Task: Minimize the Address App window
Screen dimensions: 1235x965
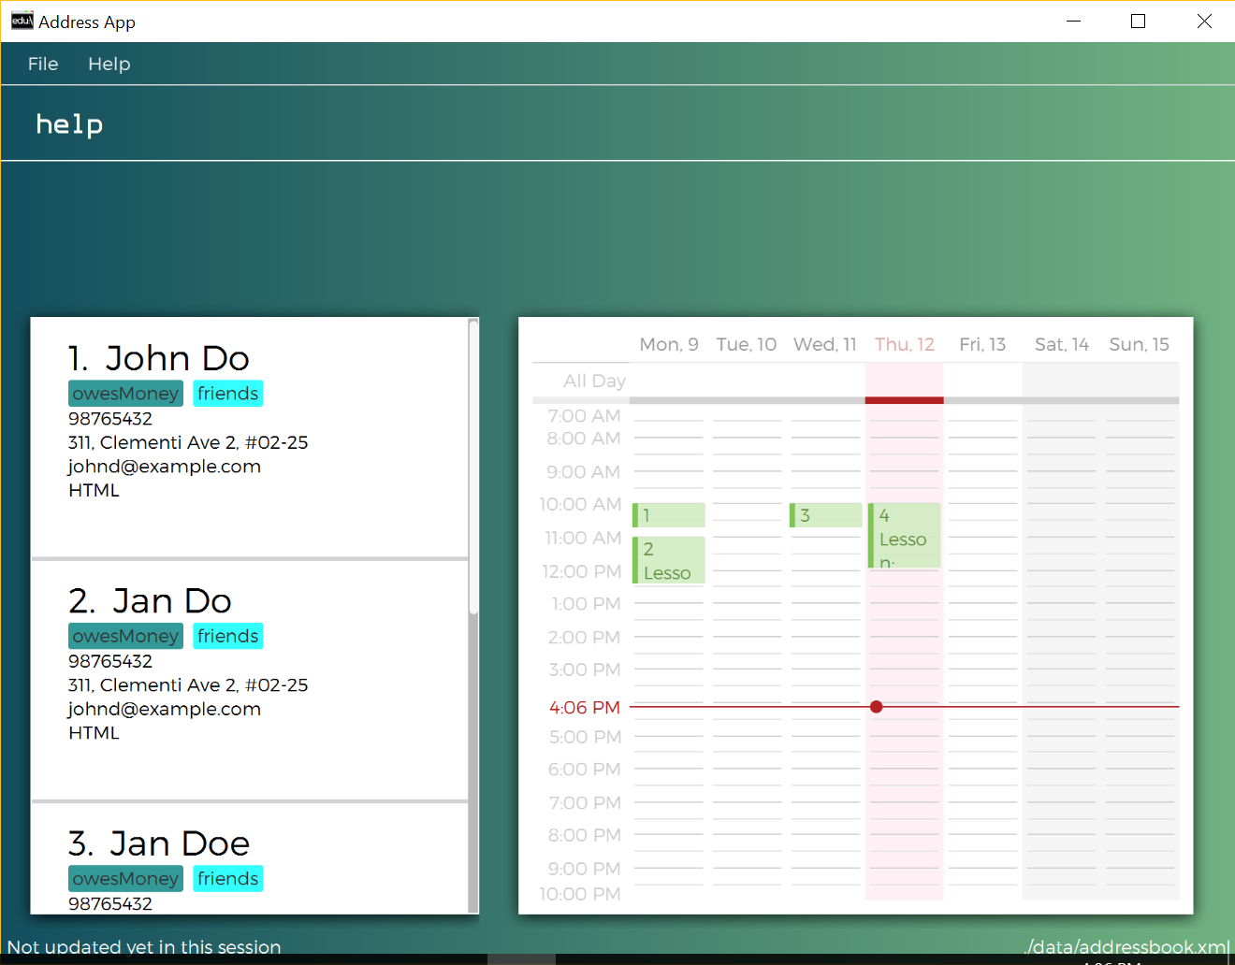Action: (1074, 21)
